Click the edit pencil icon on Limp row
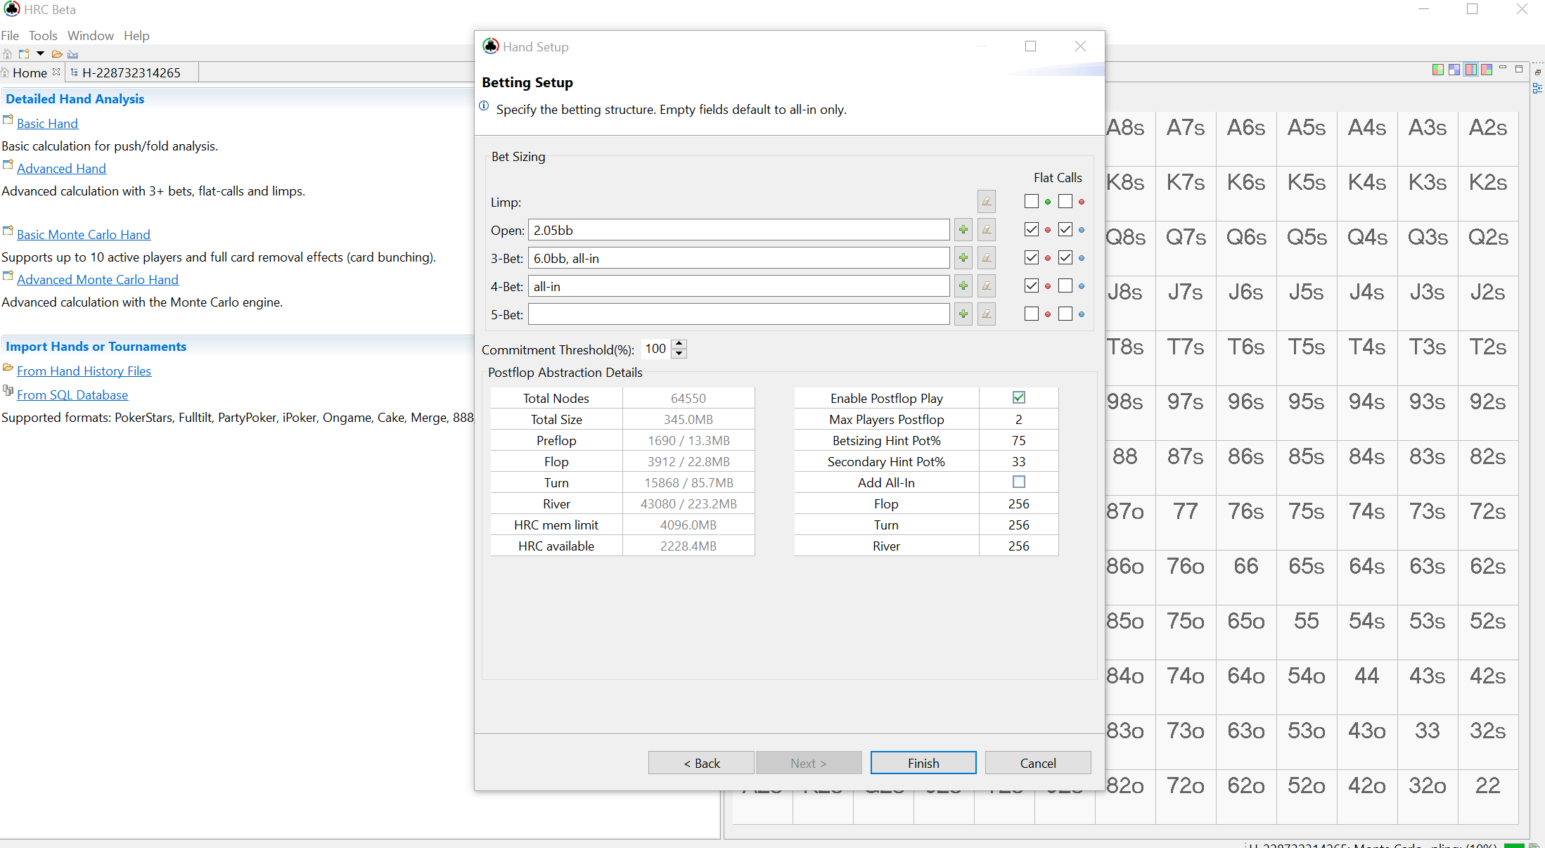 pyautogui.click(x=987, y=202)
